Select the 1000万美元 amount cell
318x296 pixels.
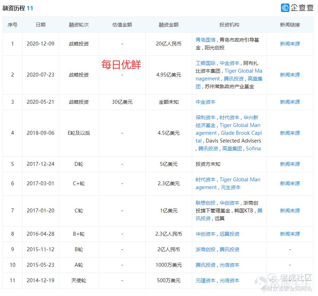click(169, 265)
